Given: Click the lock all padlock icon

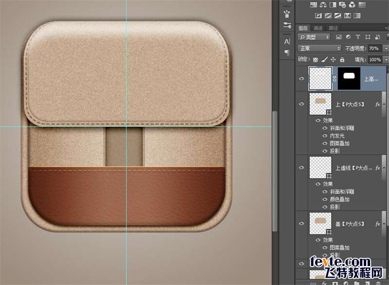Looking at the screenshot, I should coord(342,59).
